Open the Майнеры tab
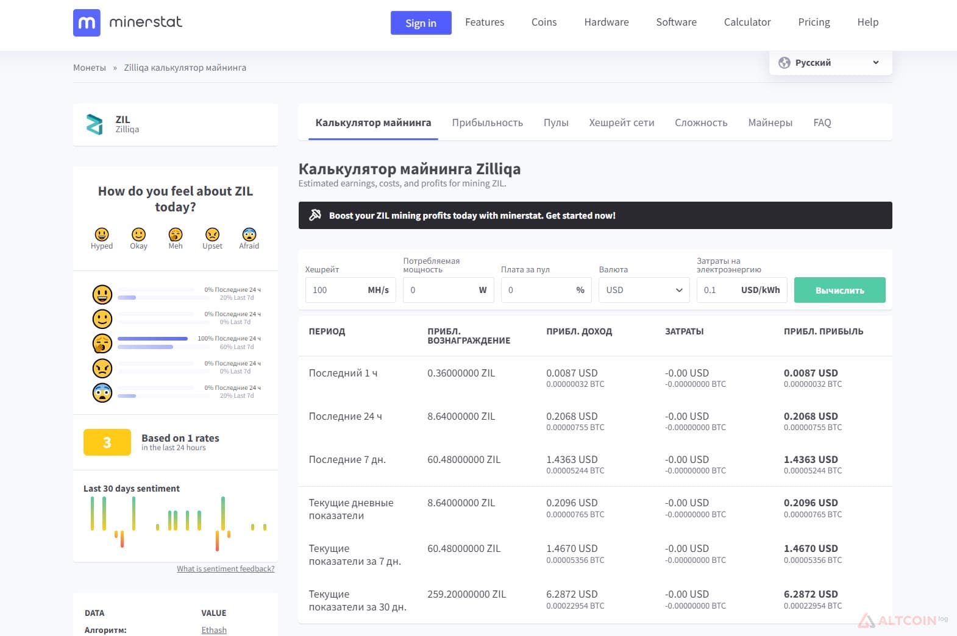Screen dimensions: 957x636 point(770,122)
